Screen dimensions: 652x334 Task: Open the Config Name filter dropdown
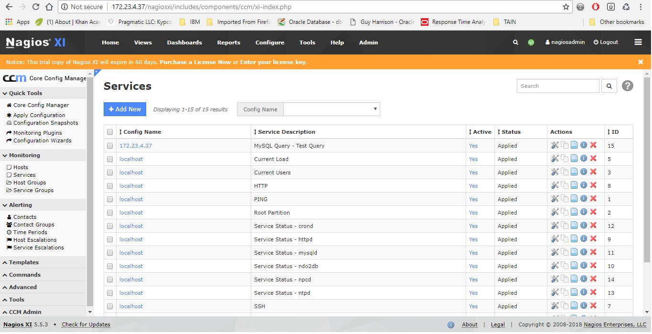331,109
